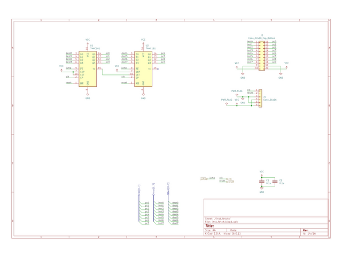Select the dest[0..7] bus label
Viewport: 342px width, 257px height.
pos(168,189)
